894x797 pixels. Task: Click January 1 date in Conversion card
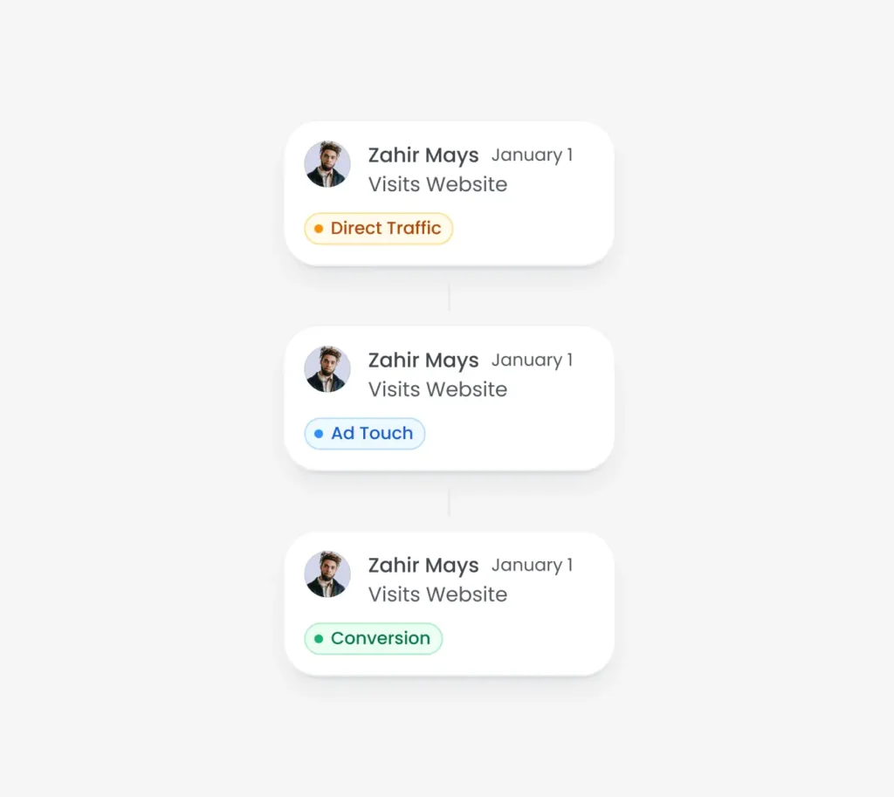point(532,566)
